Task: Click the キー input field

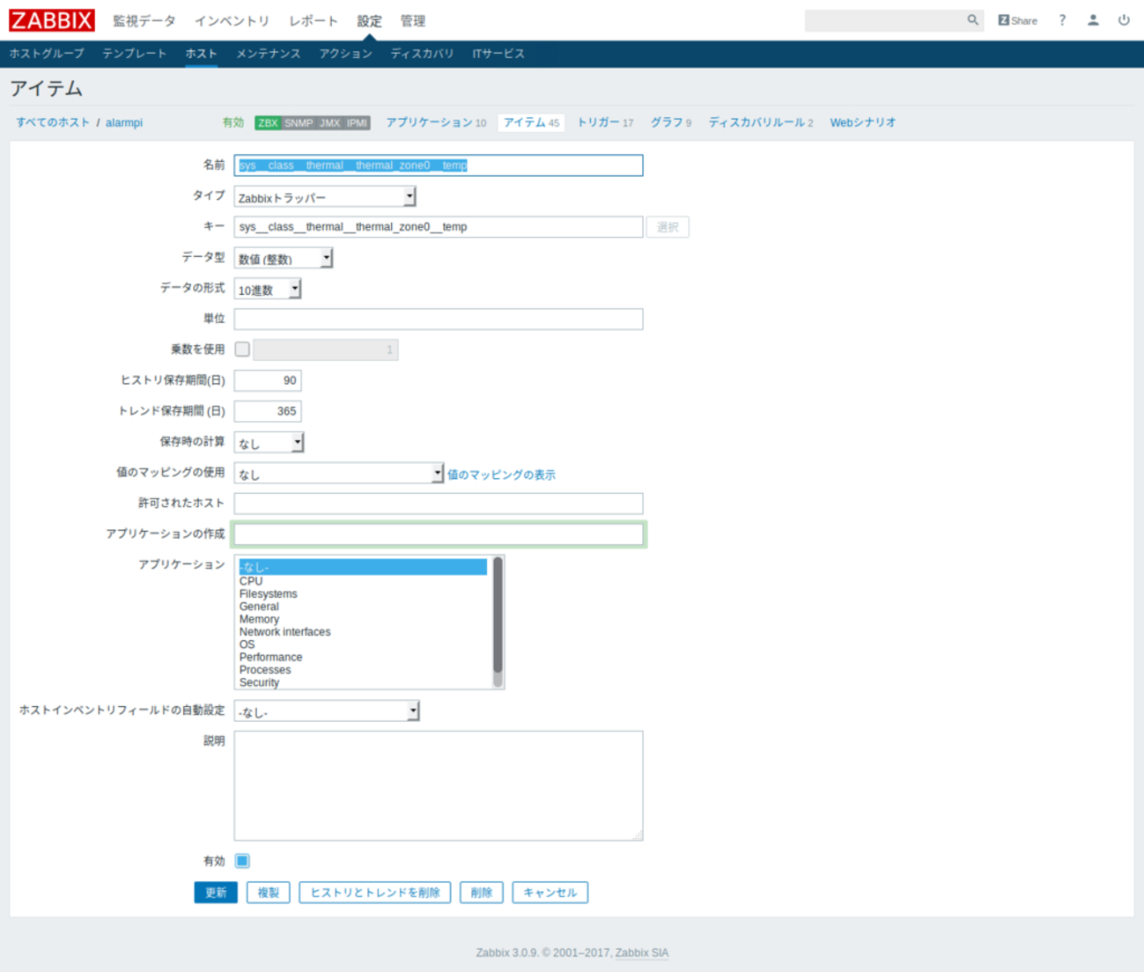Action: tap(439, 227)
